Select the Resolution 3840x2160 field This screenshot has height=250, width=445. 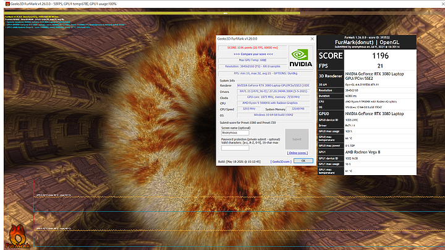[253, 66]
